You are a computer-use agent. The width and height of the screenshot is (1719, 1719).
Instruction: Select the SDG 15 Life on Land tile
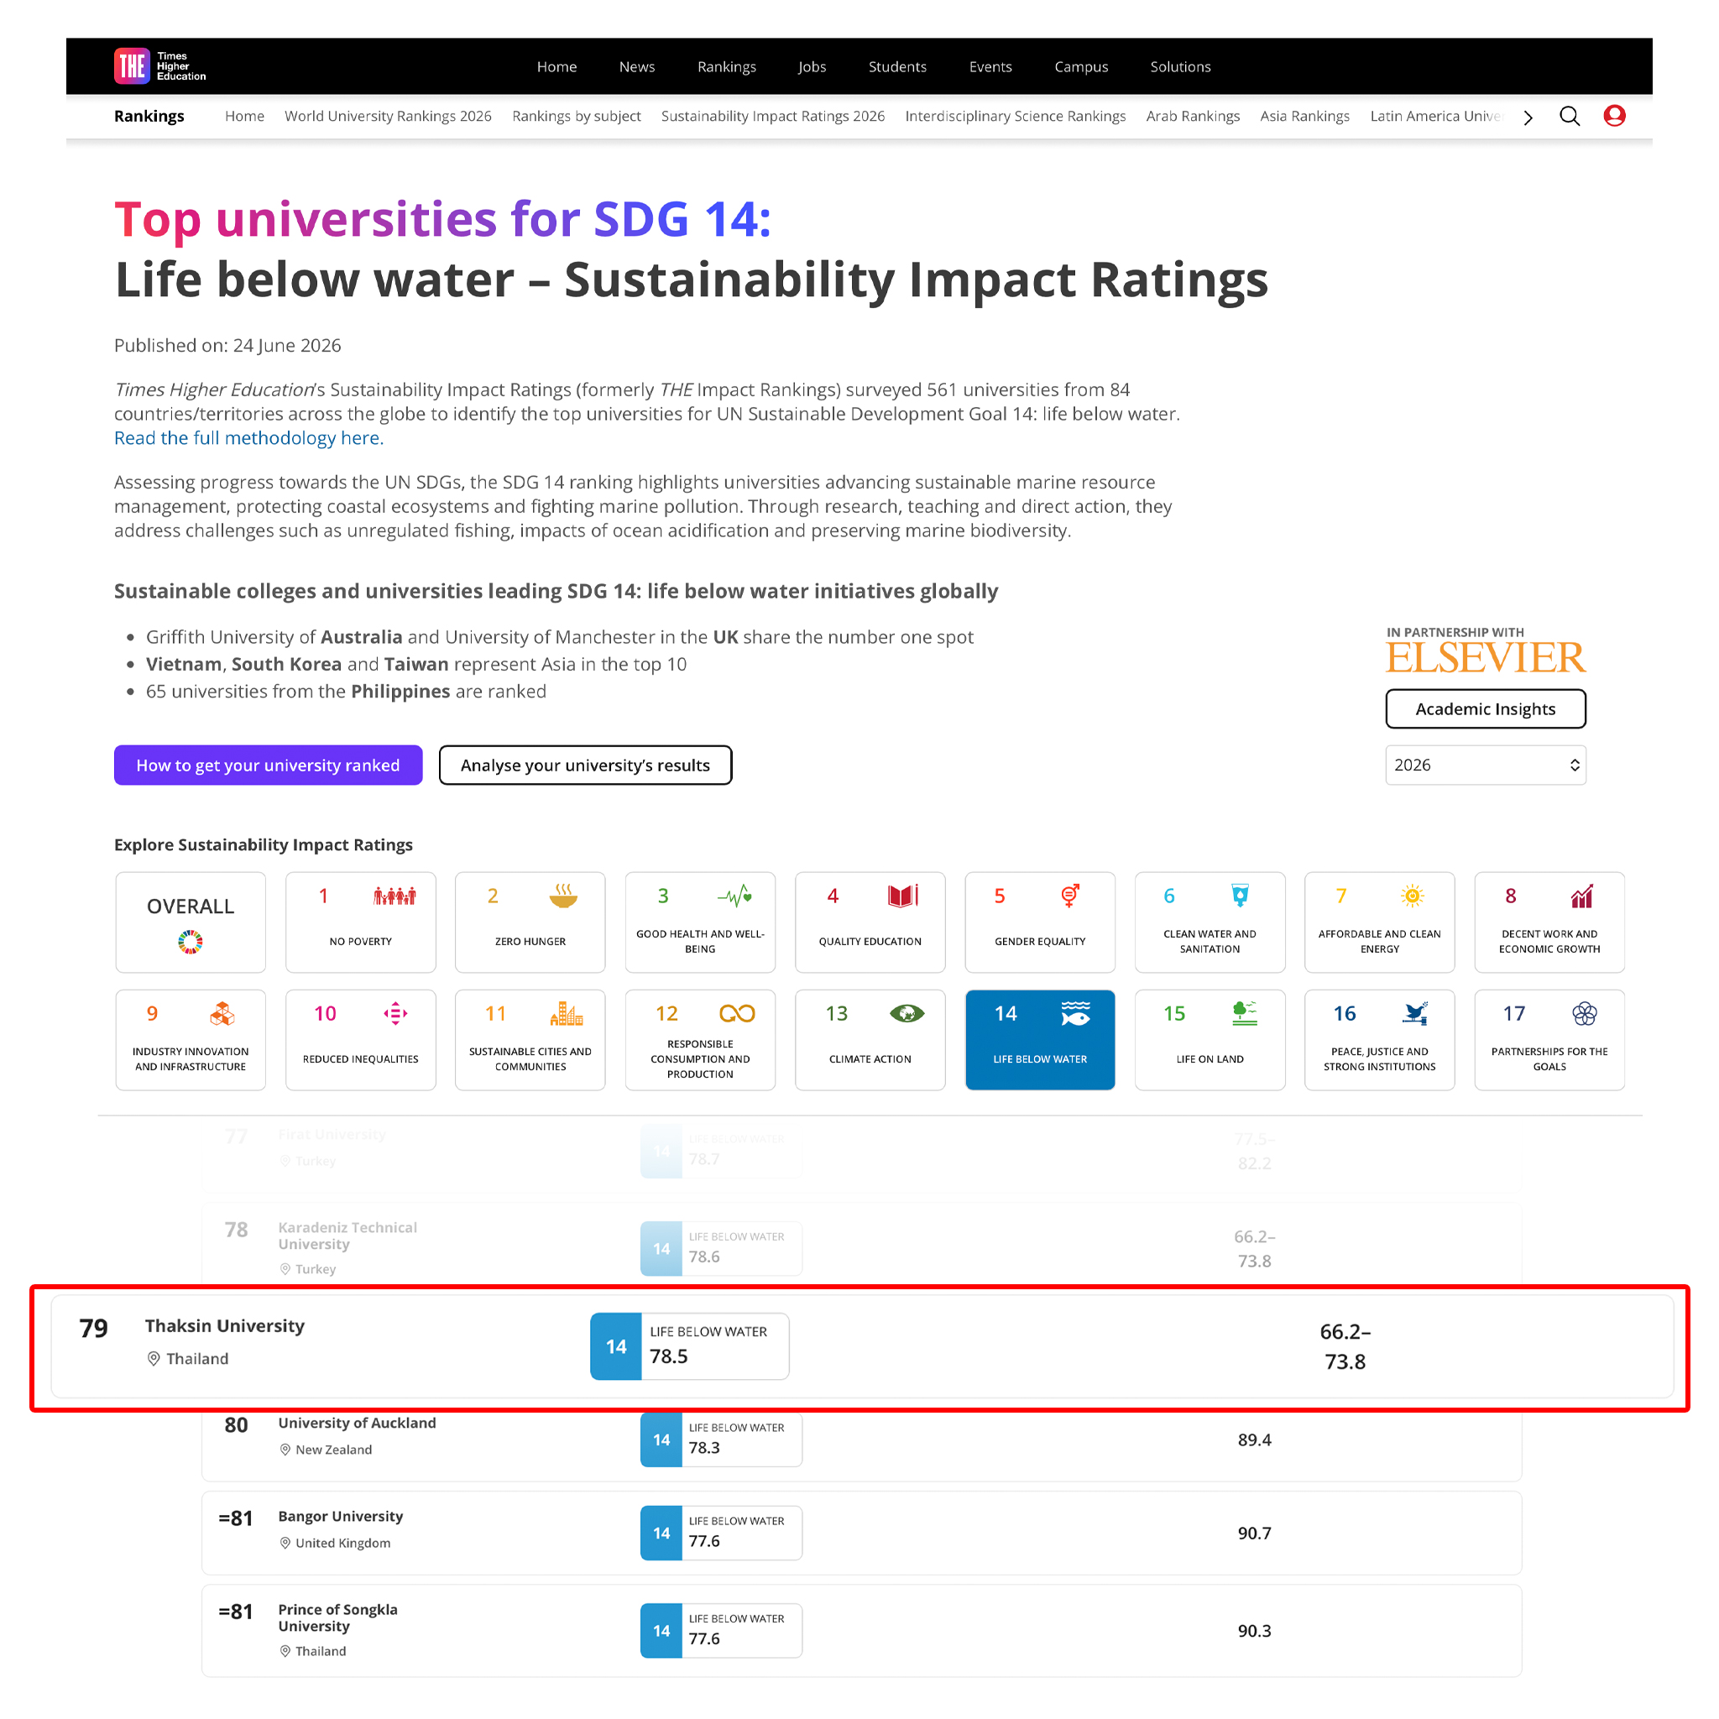1210,1039
